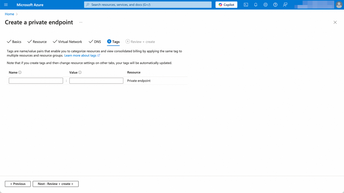The width and height of the screenshot is (344, 193).
Task: Click Next: Review + create
Action: tap(55, 184)
